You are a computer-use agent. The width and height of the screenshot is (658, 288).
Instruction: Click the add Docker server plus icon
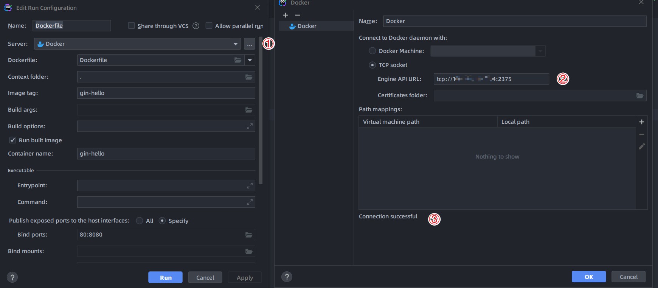[286, 15]
